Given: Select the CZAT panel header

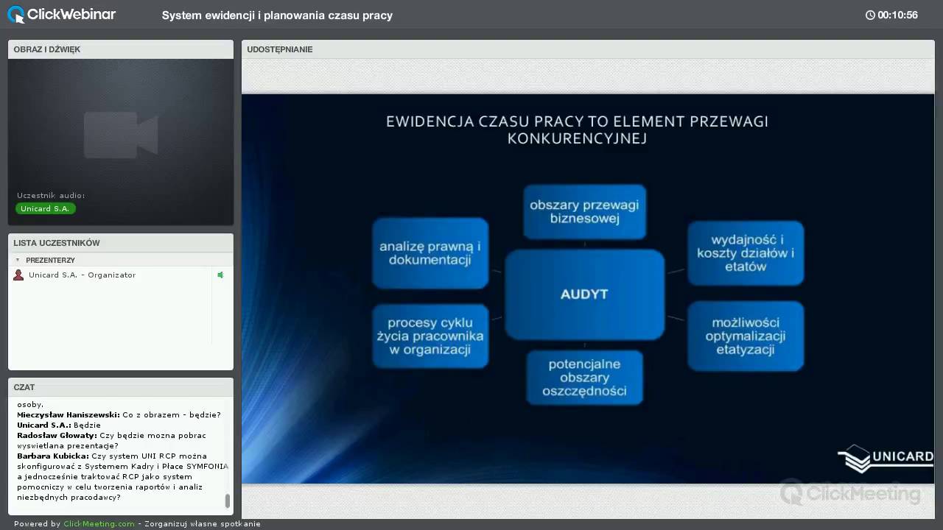Looking at the screenshot, I should click(121, 387).
